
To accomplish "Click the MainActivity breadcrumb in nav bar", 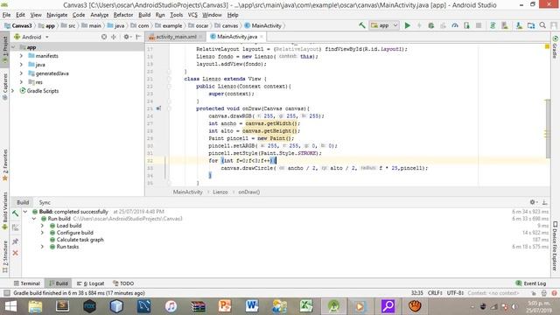I will click(263, 25).
